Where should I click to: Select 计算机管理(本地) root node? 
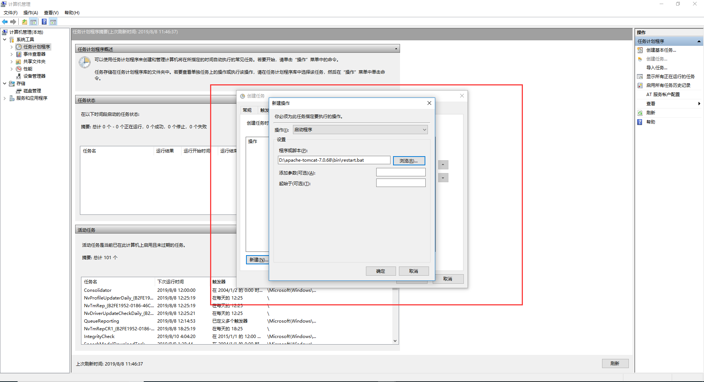pyautogui.click(x=26, y=32)
